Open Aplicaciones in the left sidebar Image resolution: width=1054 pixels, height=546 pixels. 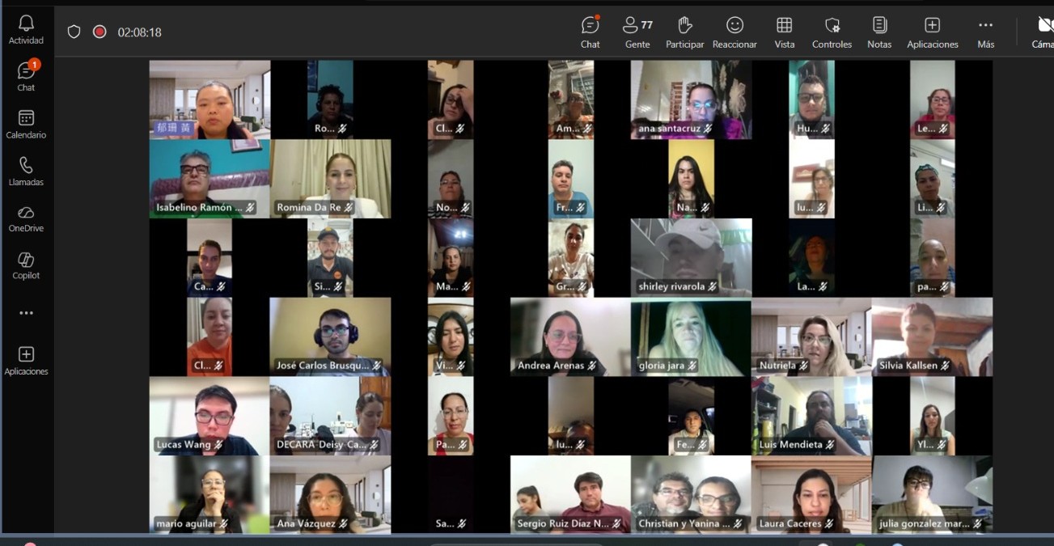pyautogui.click(x=26, y=361)
